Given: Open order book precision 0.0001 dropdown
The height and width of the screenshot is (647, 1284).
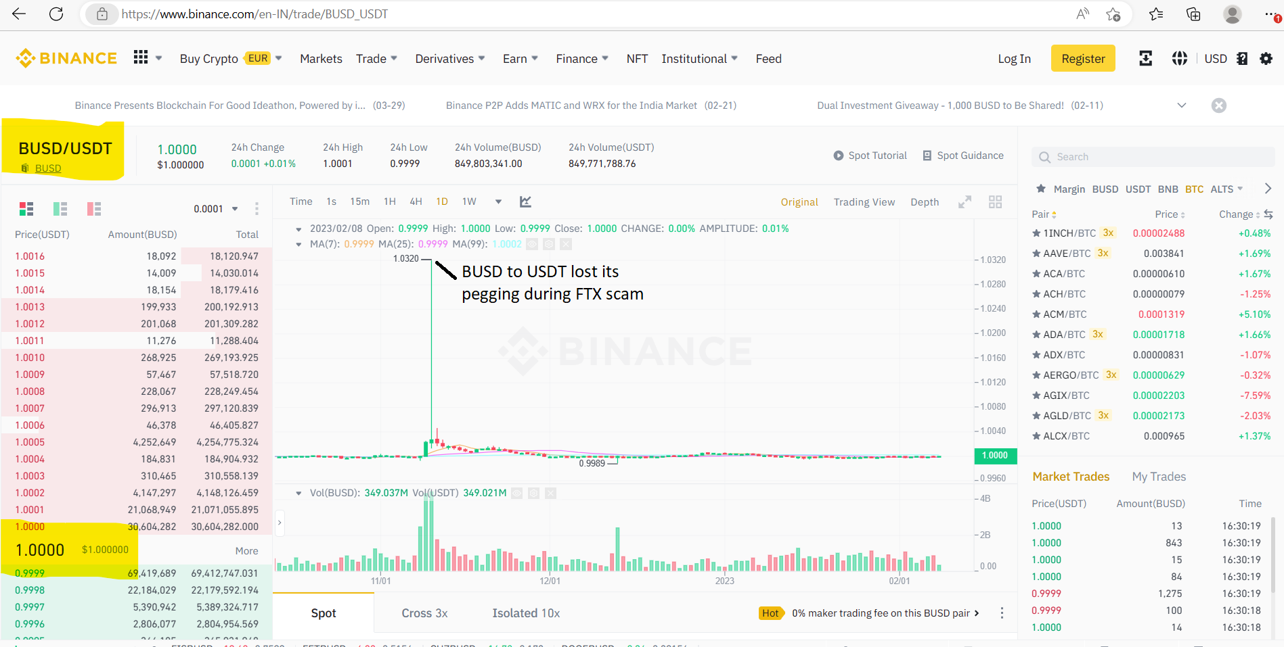Looking at the screenshot, I should [216, 209].
